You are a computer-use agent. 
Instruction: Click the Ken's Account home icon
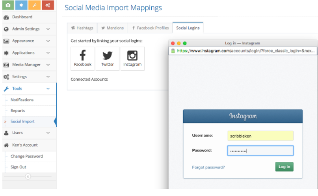coord(6,145)
